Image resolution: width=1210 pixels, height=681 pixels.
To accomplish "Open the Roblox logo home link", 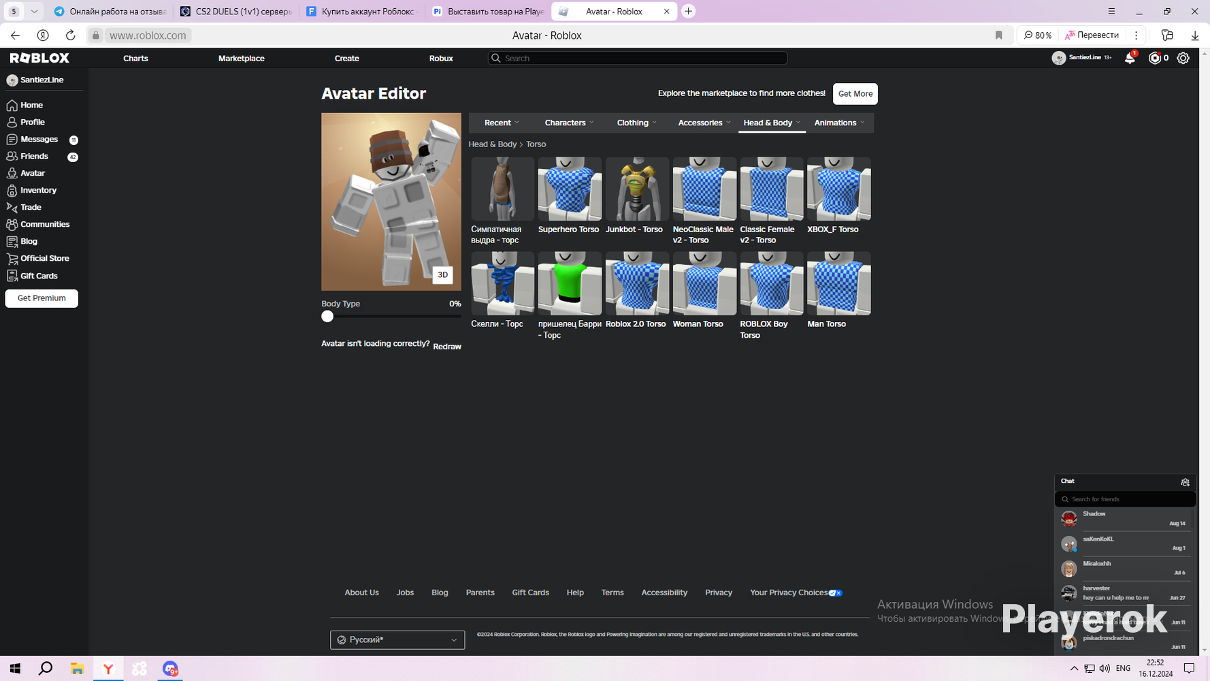I will pos(39,58).
